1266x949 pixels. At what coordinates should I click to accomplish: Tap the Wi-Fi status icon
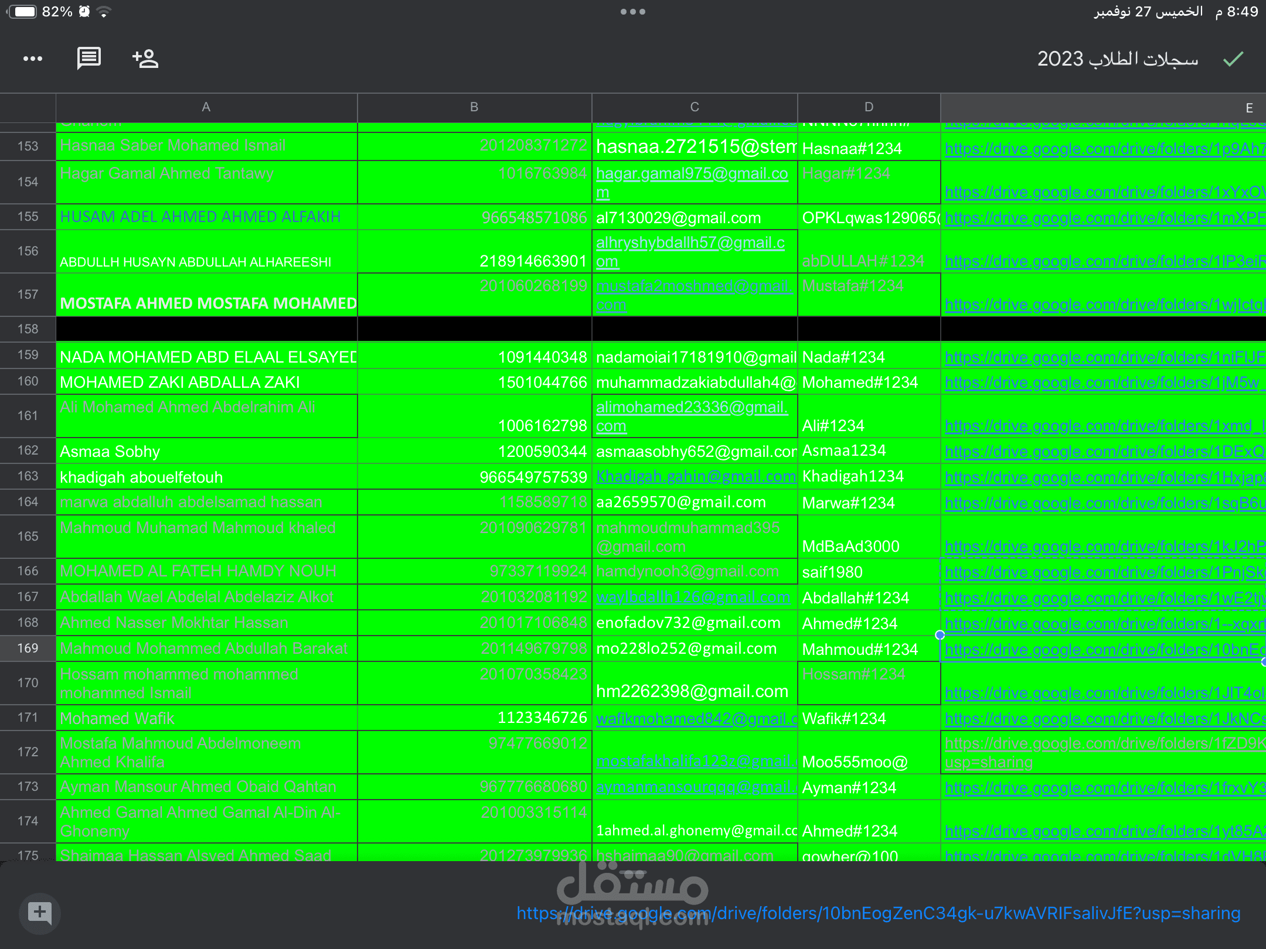(104, 12)
